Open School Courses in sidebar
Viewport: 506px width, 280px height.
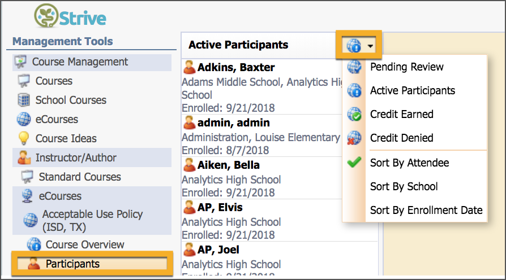(x=71, y=100)
